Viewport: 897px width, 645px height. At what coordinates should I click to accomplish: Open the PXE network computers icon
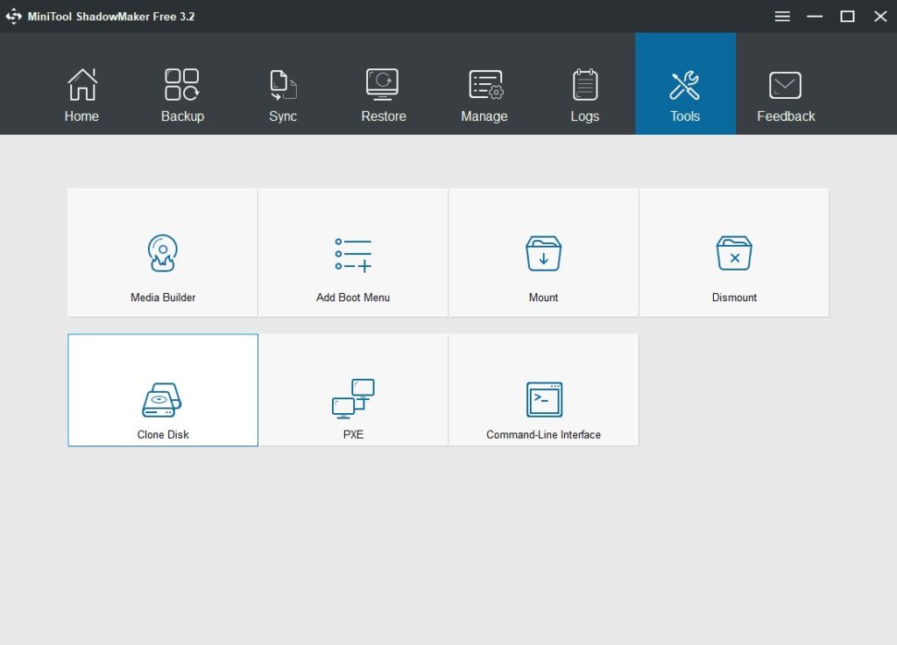click(x=353, y=398)
